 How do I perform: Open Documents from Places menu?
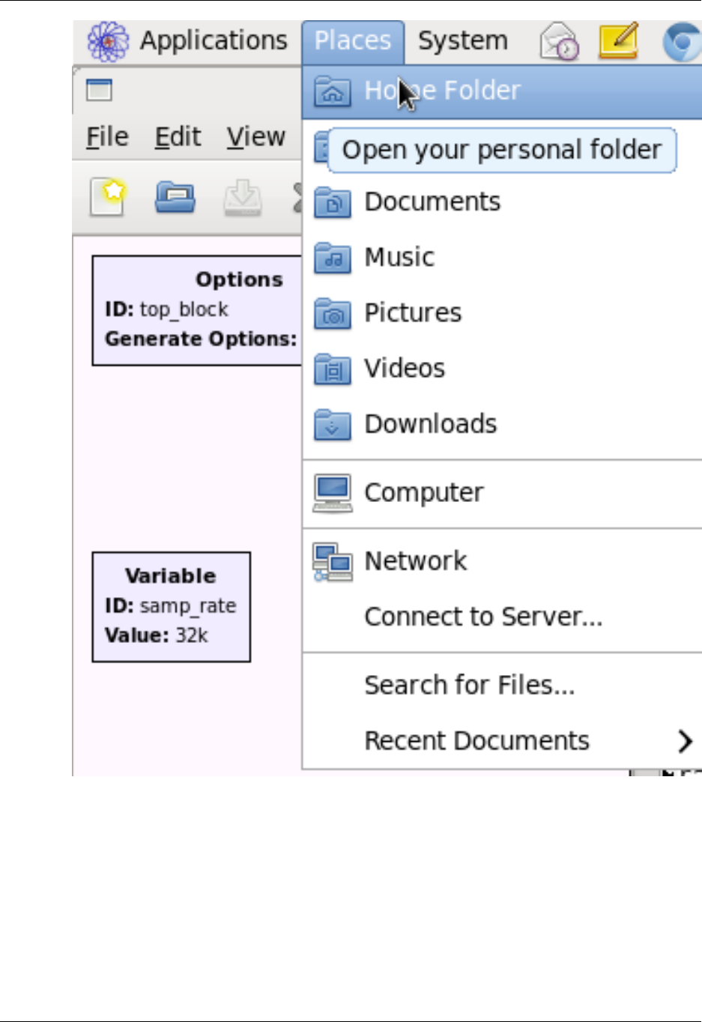pos(502,202)
